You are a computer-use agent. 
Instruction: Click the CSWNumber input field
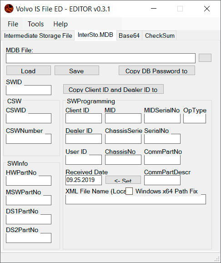[x=29, y=139]
